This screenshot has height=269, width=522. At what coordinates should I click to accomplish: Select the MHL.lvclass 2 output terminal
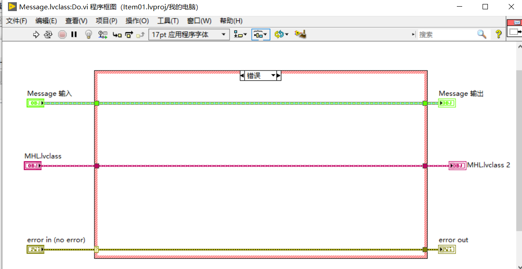click(x=457, y=165)
